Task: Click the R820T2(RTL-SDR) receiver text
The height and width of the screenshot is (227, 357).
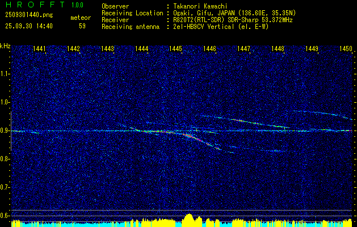Action: (233, 20)
